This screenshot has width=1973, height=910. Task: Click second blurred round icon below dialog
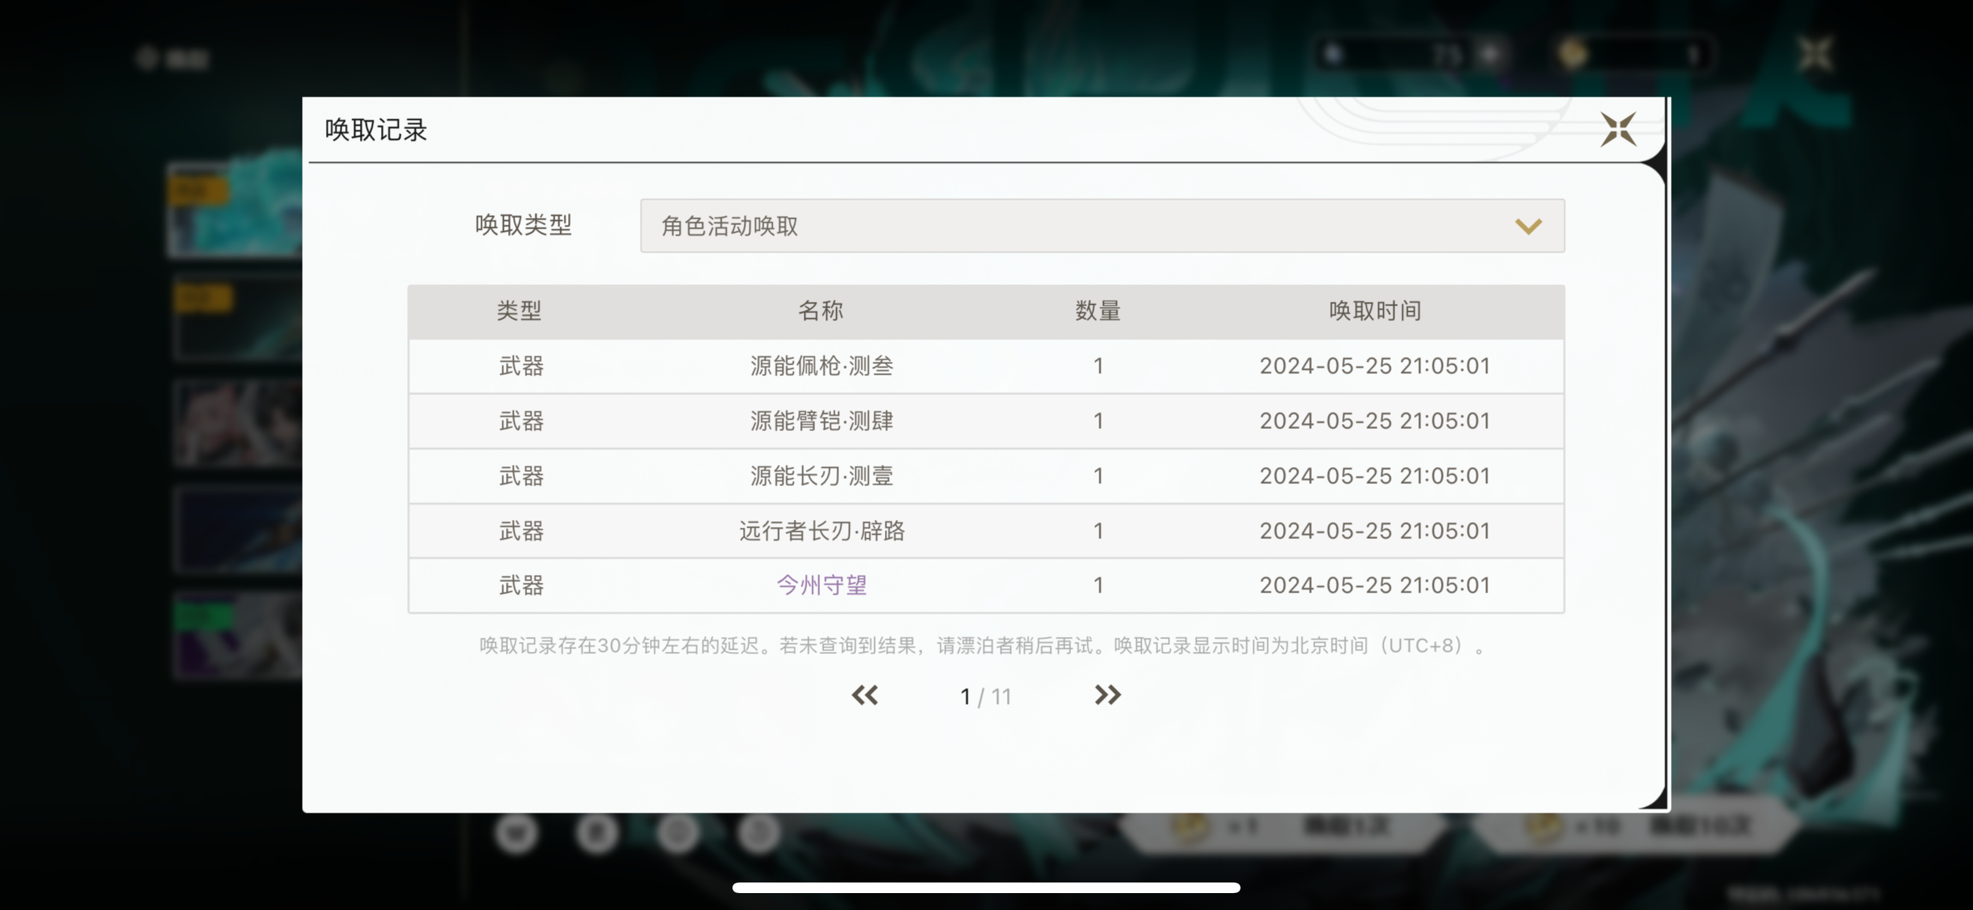(x=597, y=832)
